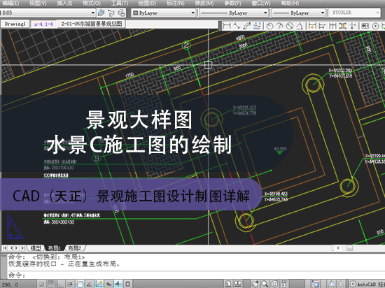Click the Annotation Visibility status icon
This screenshot has height=288, width=385.
pos(332,284)
